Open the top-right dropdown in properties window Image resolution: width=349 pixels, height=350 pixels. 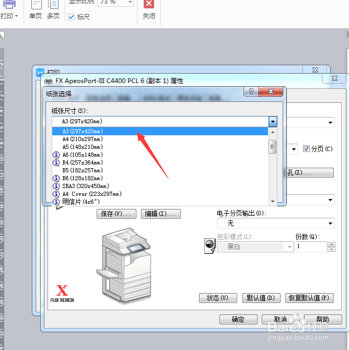click(330, 123)
